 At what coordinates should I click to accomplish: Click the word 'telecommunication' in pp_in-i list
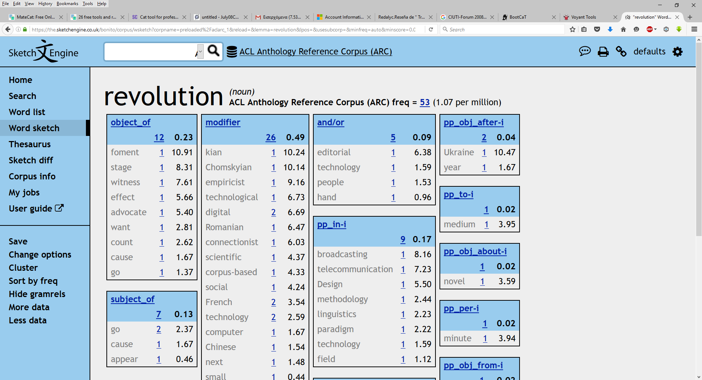click(355, 269)
